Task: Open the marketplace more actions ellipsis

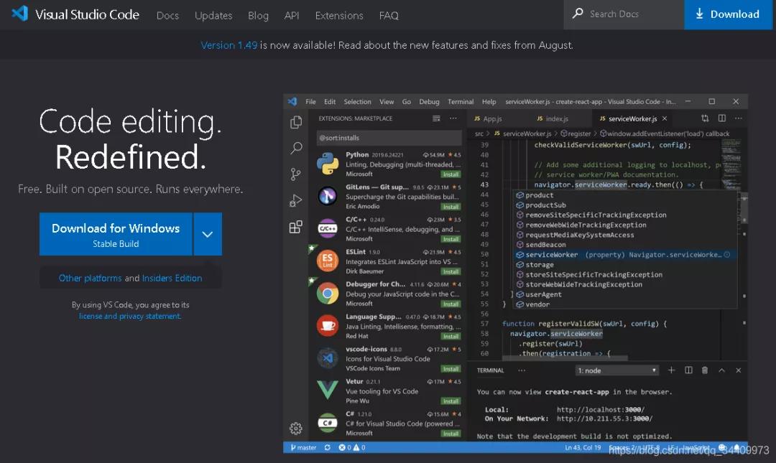Action: 453,118
